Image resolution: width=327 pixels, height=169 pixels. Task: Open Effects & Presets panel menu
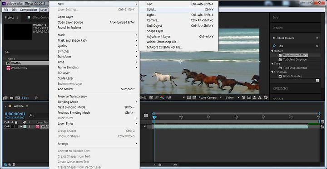pyautogui.click(x=317, y=39)
